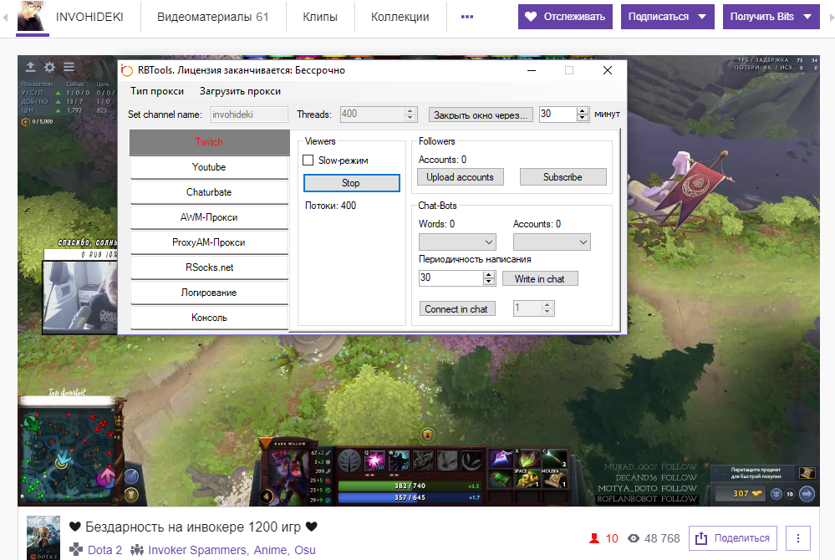Click the Upload accounts button

click(460, 177)
